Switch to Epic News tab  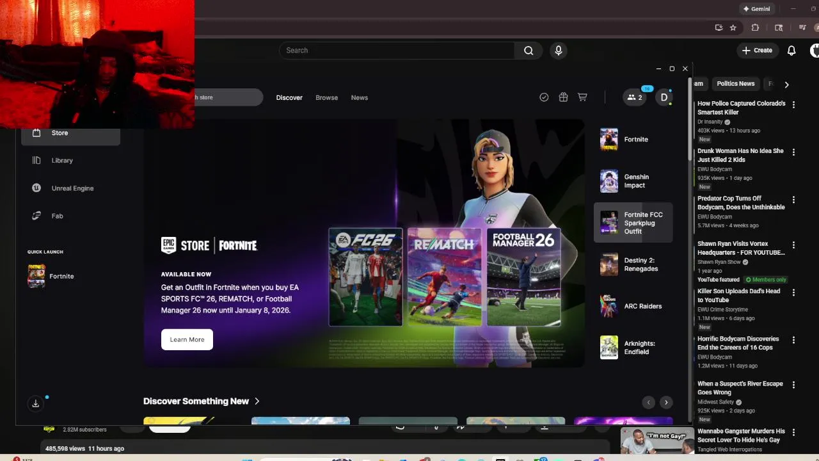(x=360, y=97)
